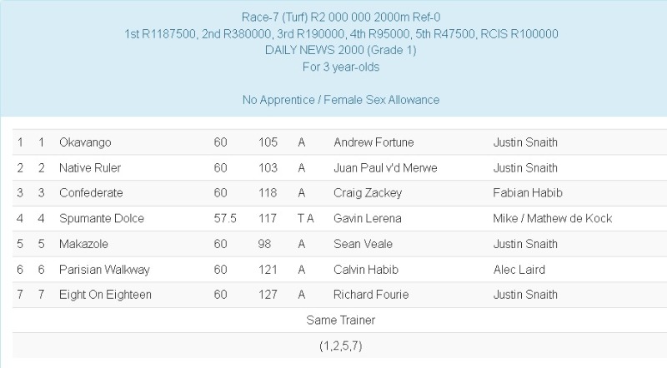Click jockey Richard Fourie
The image size is (667, 368).
click(x=371, y=295)
